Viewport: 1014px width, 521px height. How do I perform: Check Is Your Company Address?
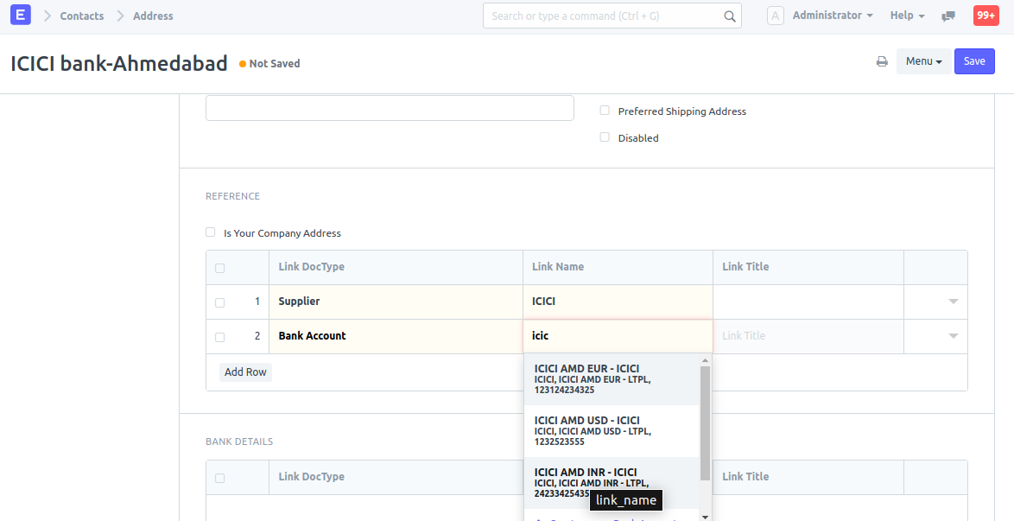[x=210, y=232]
